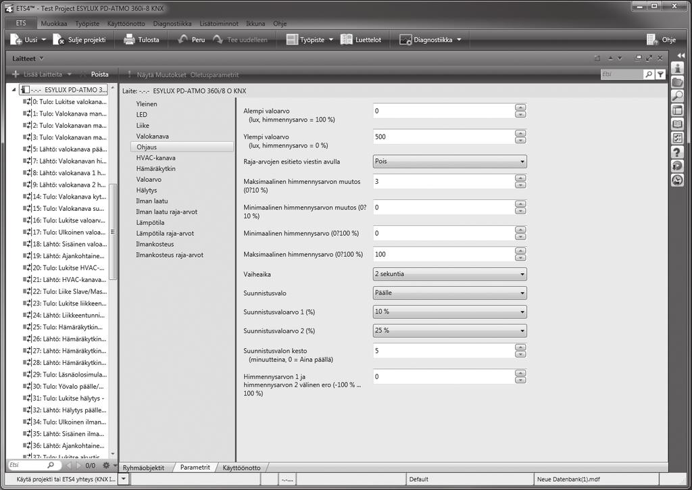Switch to the Ryhmäobjektit tab

coord(143,468)
